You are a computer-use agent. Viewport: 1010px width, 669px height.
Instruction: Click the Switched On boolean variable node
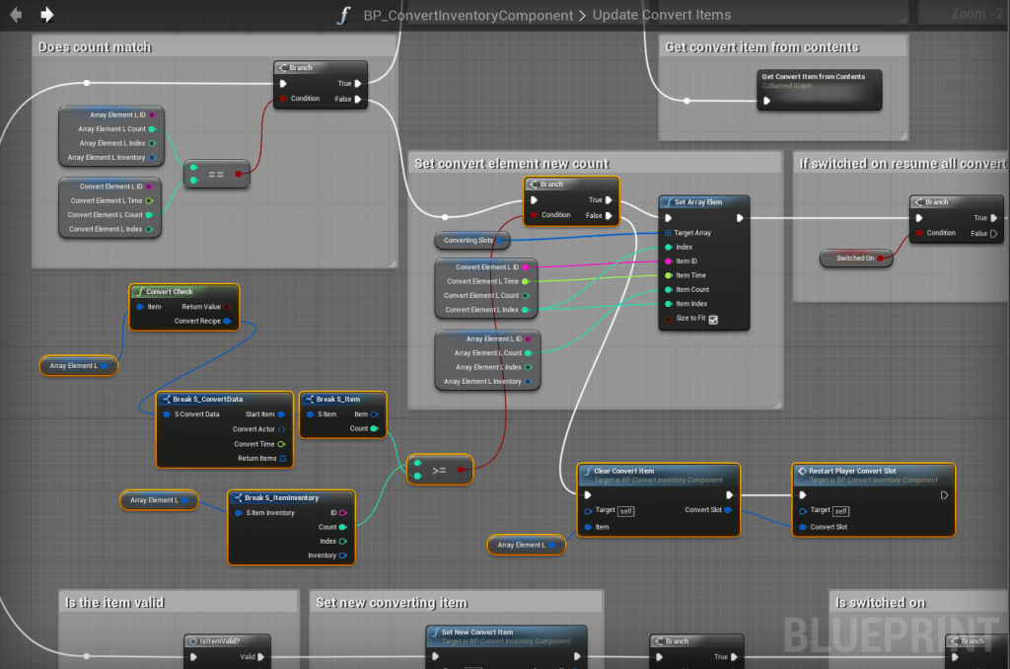coord(855,258)
